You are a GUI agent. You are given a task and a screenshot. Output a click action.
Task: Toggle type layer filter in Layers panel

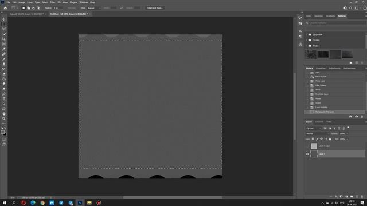(334, 128)
